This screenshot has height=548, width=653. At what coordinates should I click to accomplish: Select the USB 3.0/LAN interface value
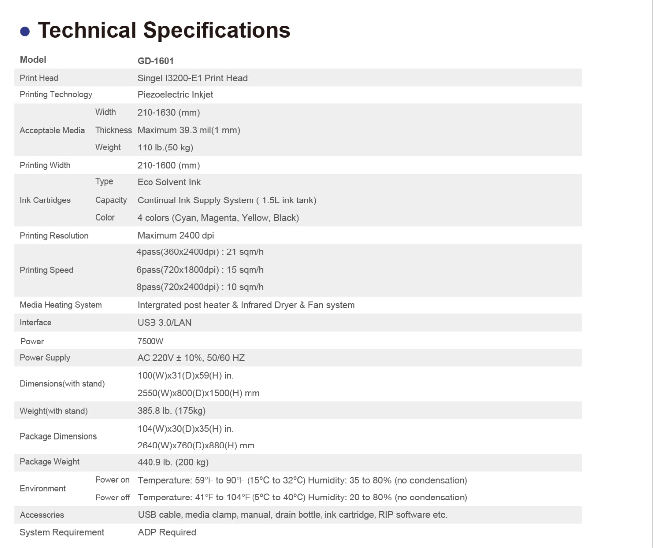pyautogui.click(x=164, y=323)
